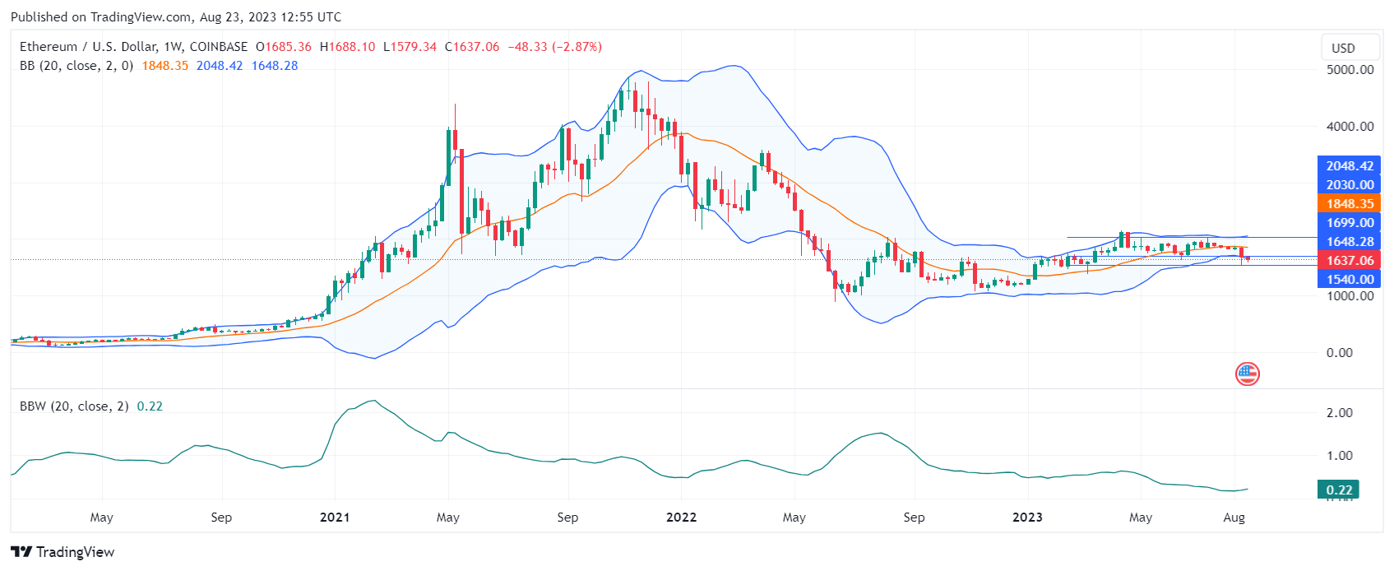Click the 1648.28 value in the BB legend
The width and height of the screenshot is (1394, 571).
(x=275, y=66)
